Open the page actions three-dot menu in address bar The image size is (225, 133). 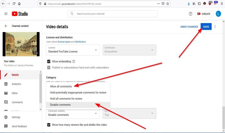coord(158,4)
